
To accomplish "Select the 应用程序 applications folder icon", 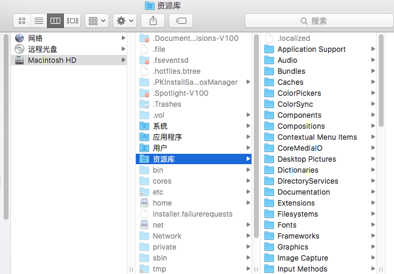I will pos(144,137).
